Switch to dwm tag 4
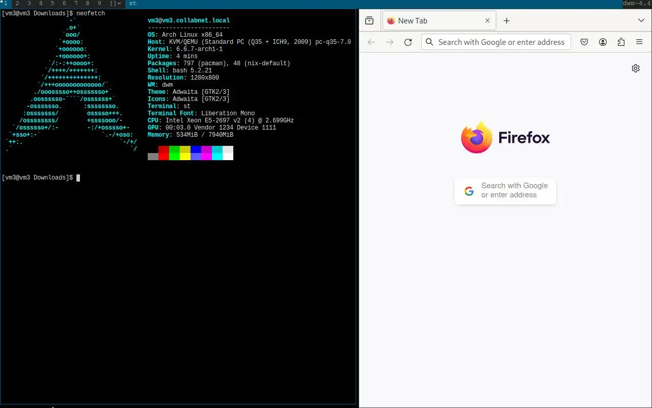 coord(41,4)
